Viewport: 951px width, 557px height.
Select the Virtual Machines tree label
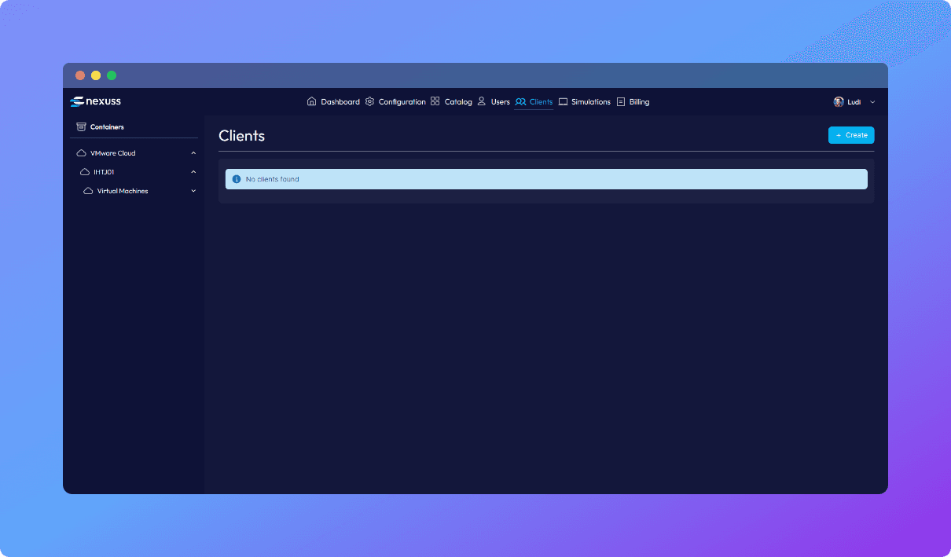point(123,191)
